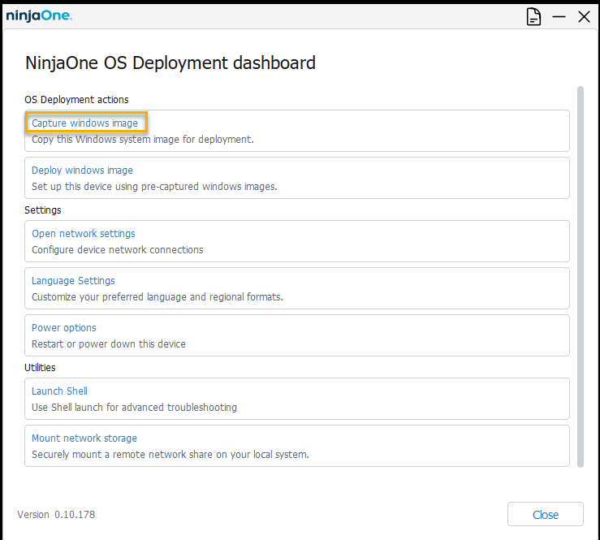Click the NinjaOne logo
Image resolution: width=600 pixels, height=540 pixels.
39,15
